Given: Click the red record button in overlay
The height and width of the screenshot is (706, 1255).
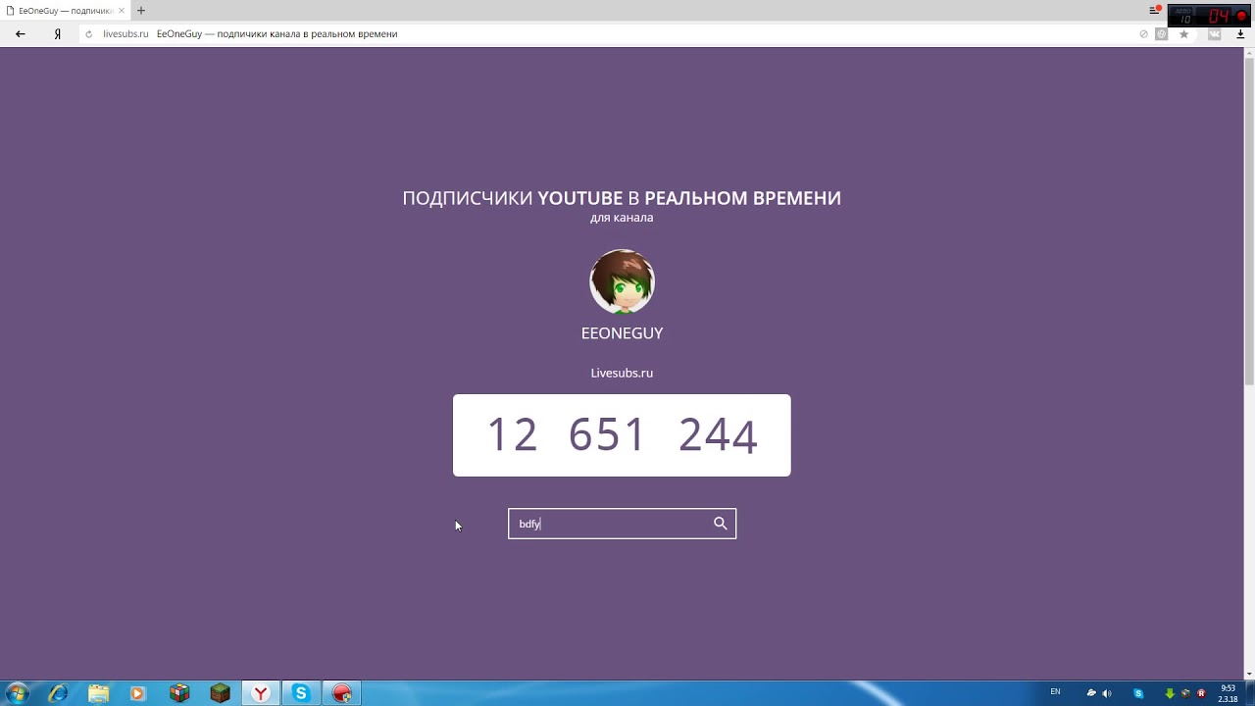Looking at the screenshot, I should tap(1241, 16).
